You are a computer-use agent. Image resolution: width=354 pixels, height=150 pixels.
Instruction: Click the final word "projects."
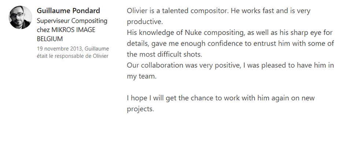click(140, 109)
